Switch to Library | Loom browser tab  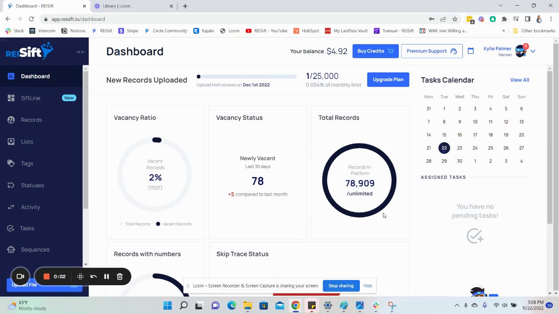(x=133, y=6)
